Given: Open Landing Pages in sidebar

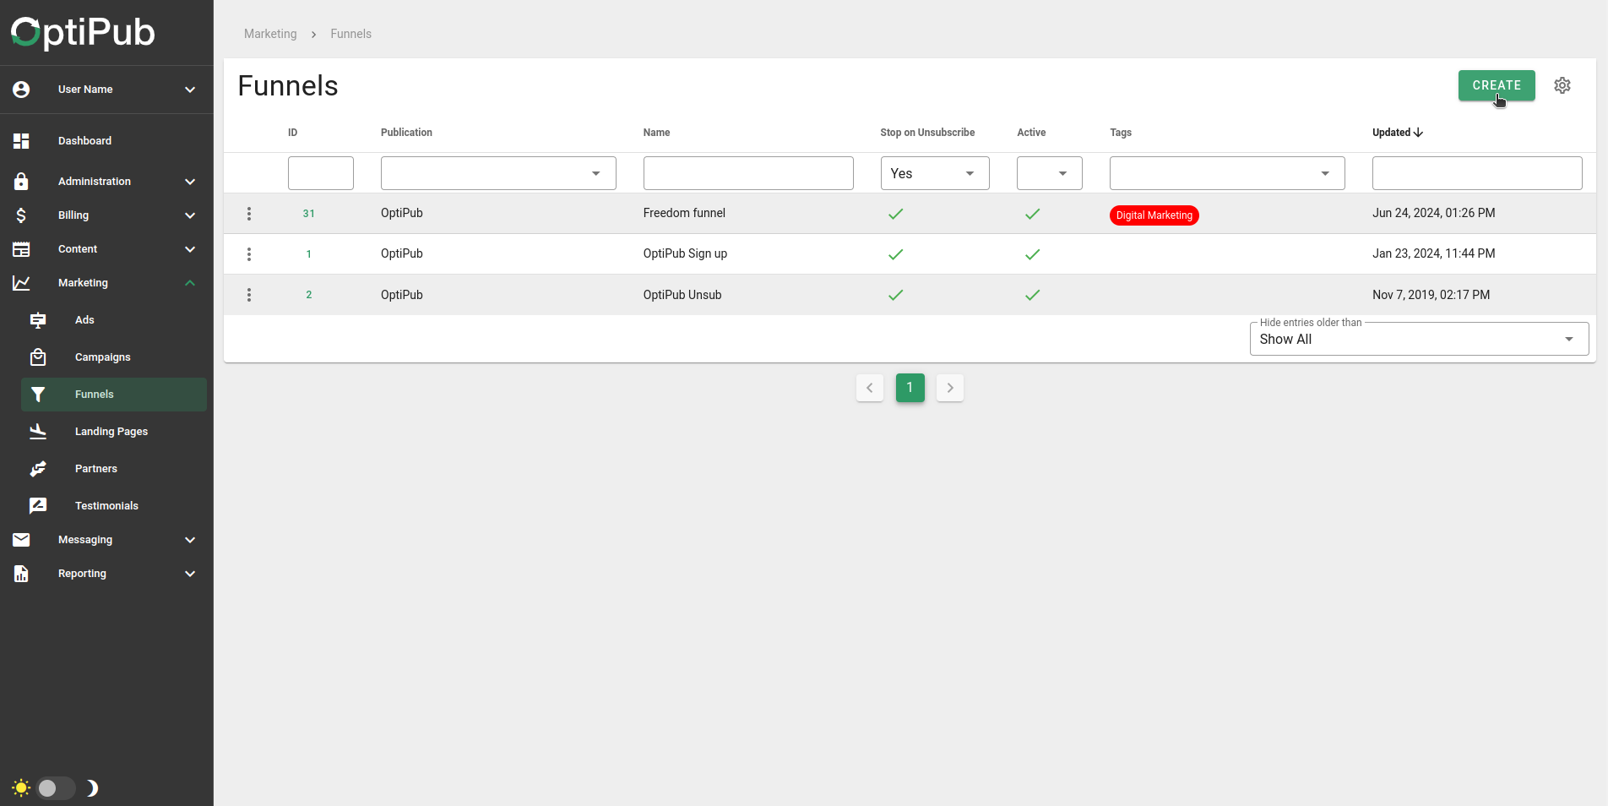Looking at the screenshot, I should pyautogui.click(x=111, y=432).
